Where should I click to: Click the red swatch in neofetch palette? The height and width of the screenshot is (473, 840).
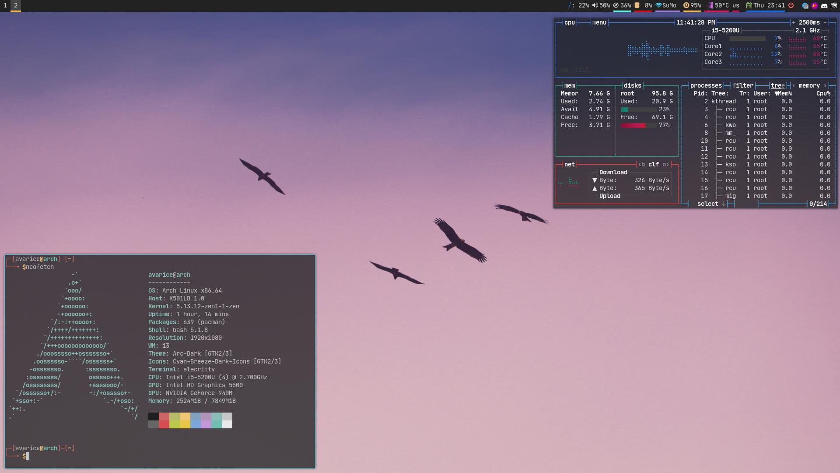pyautogui.click(x=164, y=424)
